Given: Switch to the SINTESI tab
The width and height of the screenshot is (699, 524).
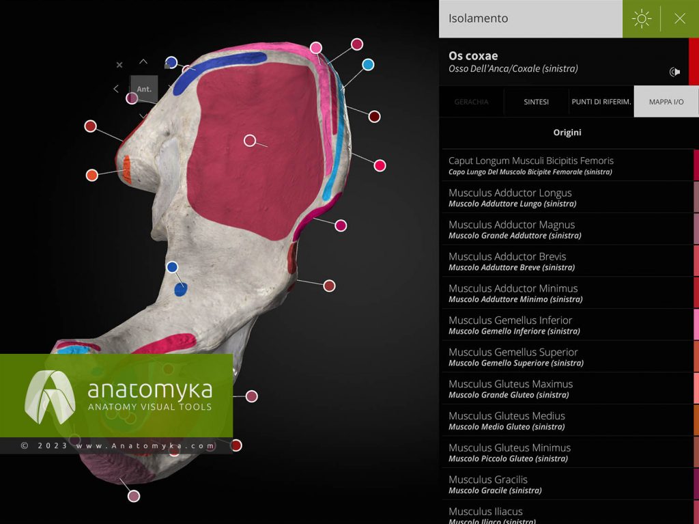Looking at the screenshot, I should [x=536, y=101].
